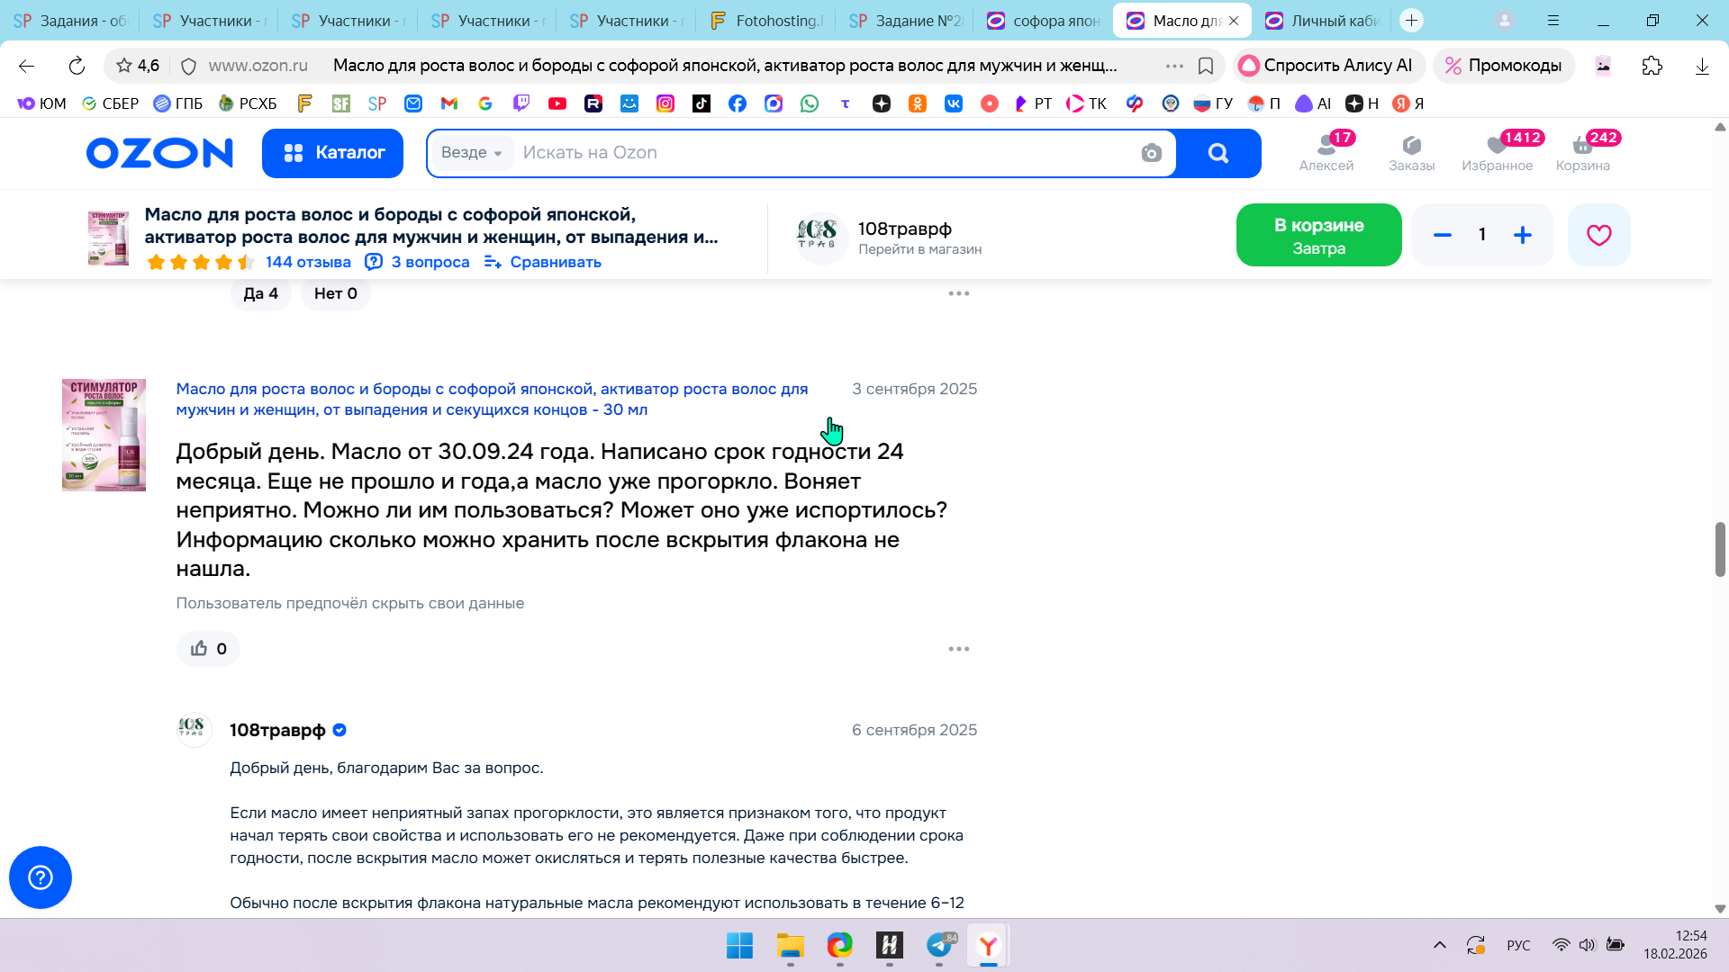The width and height of the screenshot is (1729, 972).
Task: Click the page vertical scrollbar thumb
Action: click(1719, 549)
